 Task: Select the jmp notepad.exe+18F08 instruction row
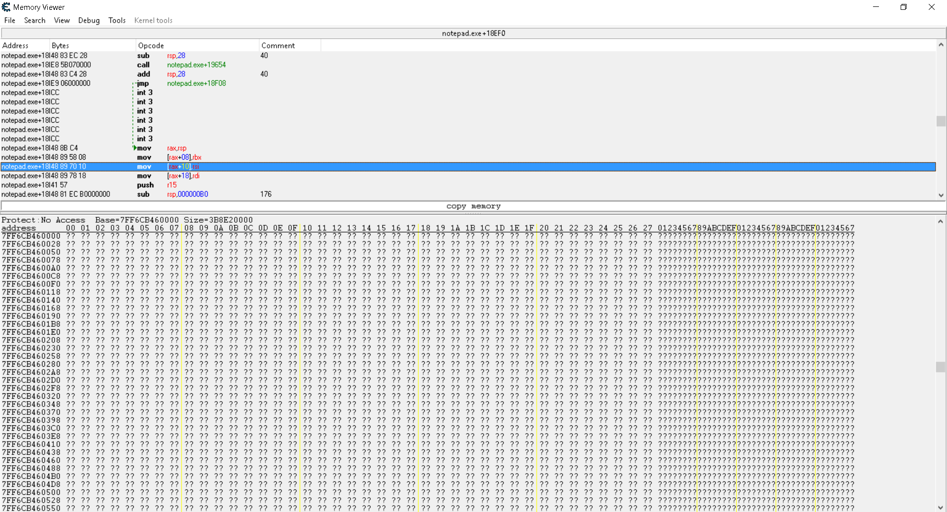pyautogui.click(x=197, y=83)
